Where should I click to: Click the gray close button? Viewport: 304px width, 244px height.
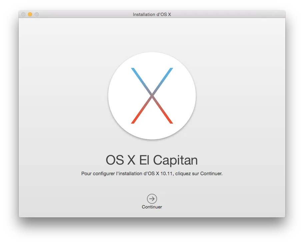(x=23, y=14)
